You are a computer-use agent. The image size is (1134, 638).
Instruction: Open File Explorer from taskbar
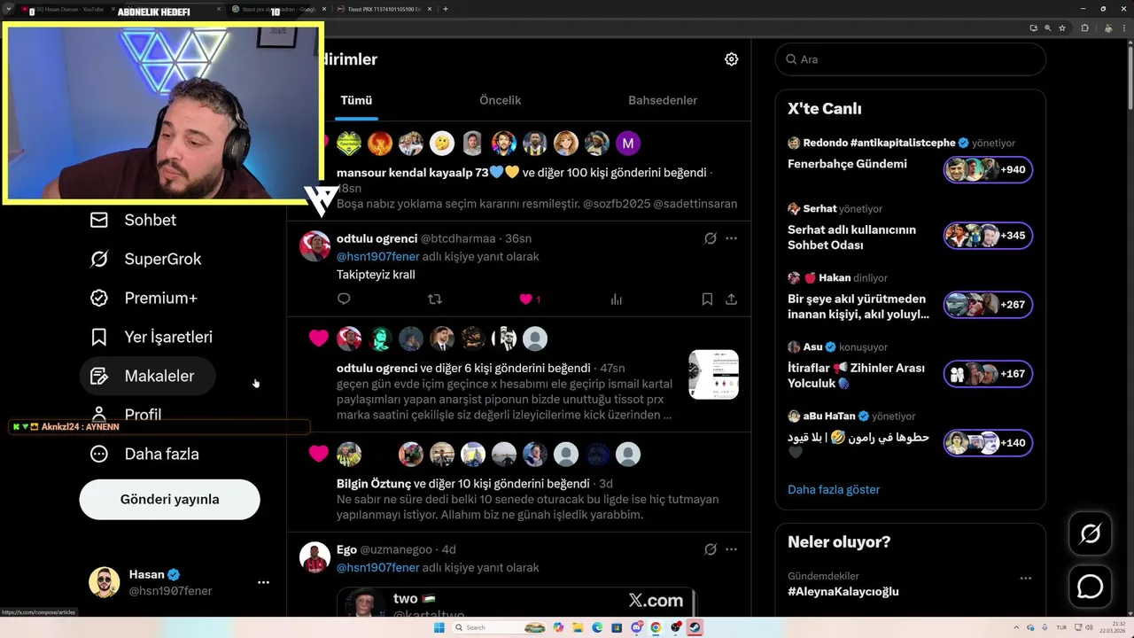tap(578, 627)
